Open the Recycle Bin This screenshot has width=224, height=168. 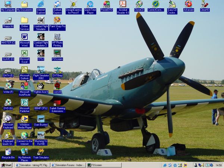[x=8, y=152]
